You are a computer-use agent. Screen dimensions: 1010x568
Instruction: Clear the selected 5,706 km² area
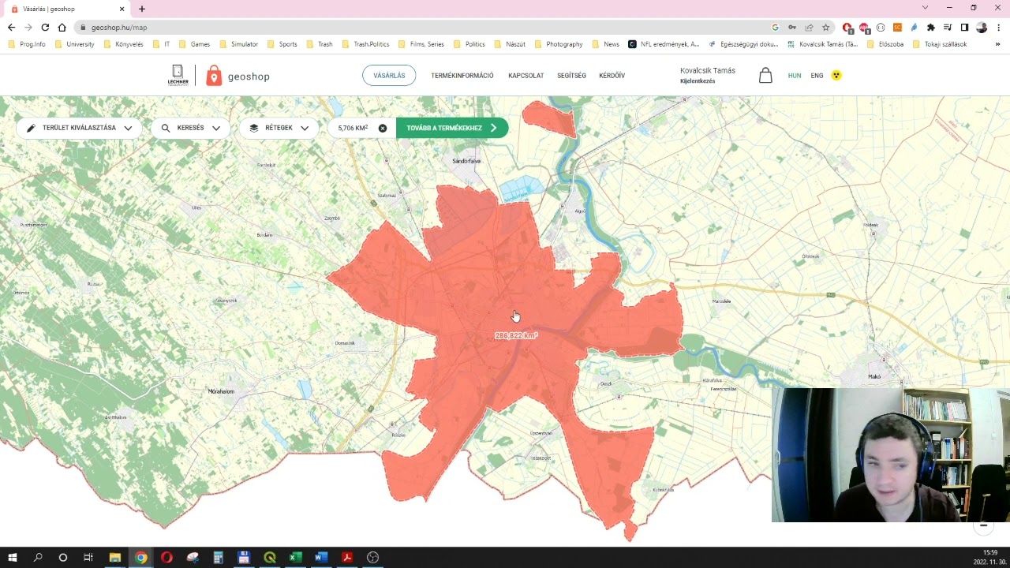pyautogui.click(x=383, y=128)
